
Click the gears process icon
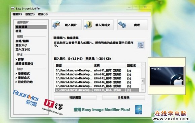pos(122,25)
